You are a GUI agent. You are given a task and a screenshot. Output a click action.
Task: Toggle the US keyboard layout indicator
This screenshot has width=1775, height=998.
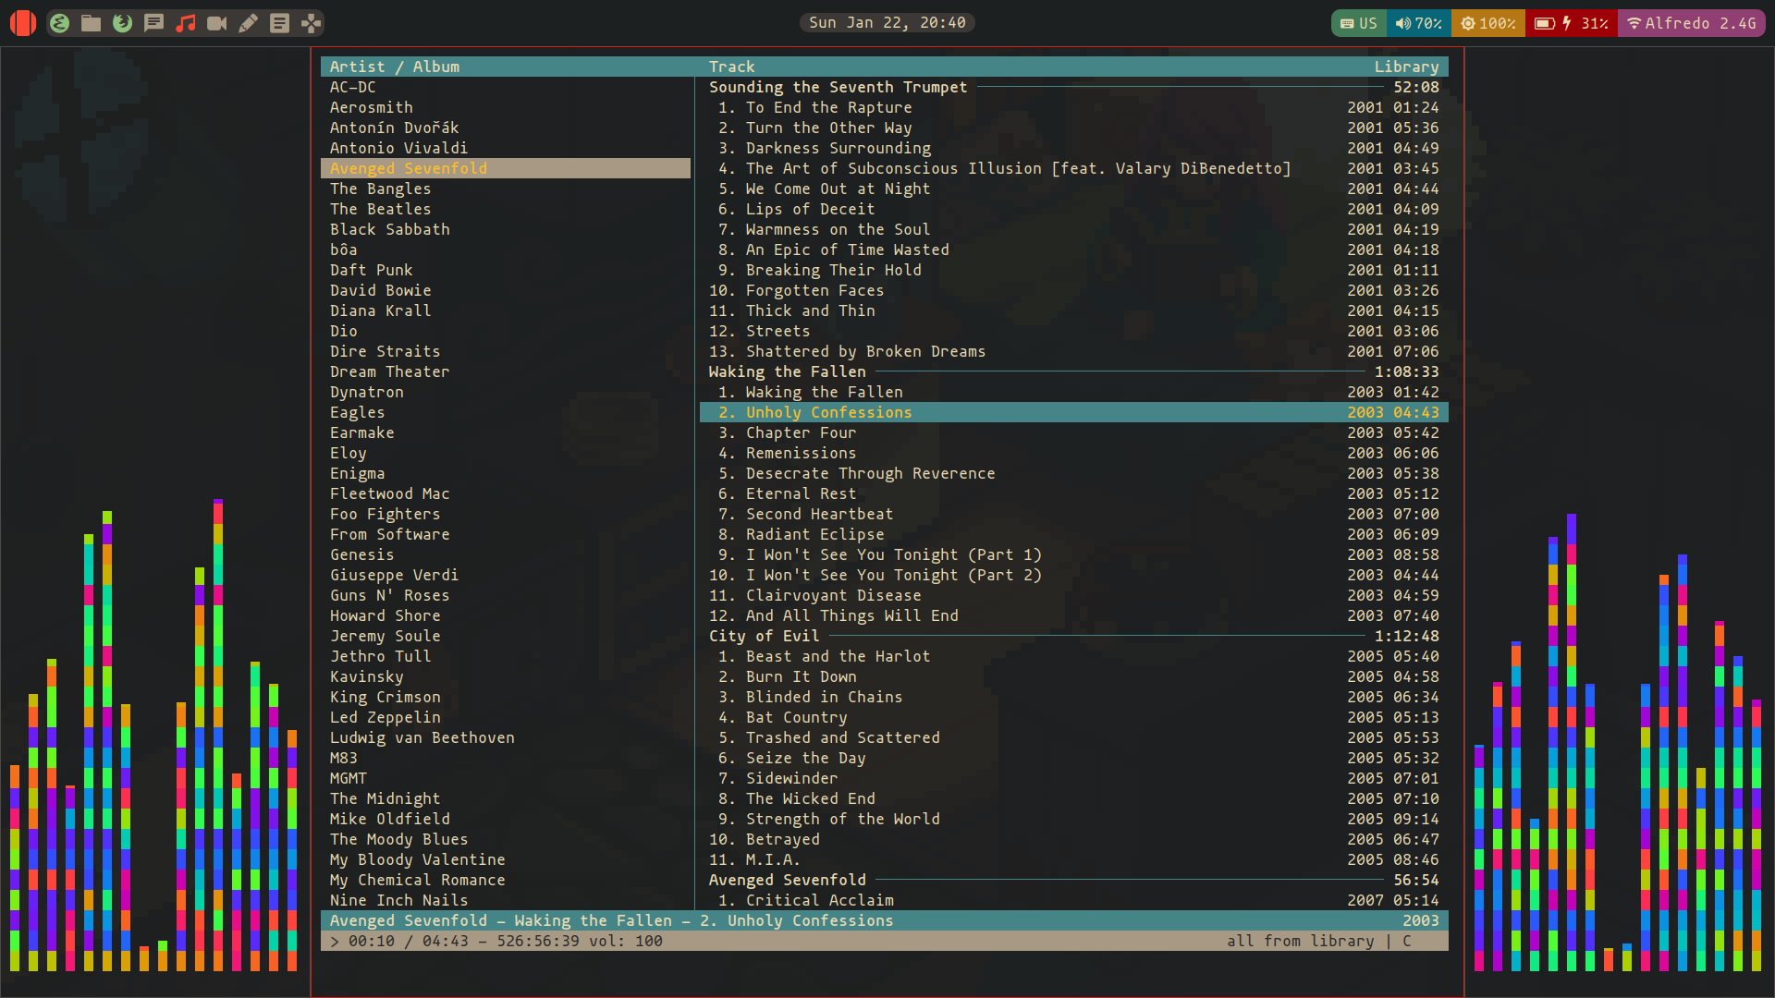pyautogui.click(x=1353, y=22)
